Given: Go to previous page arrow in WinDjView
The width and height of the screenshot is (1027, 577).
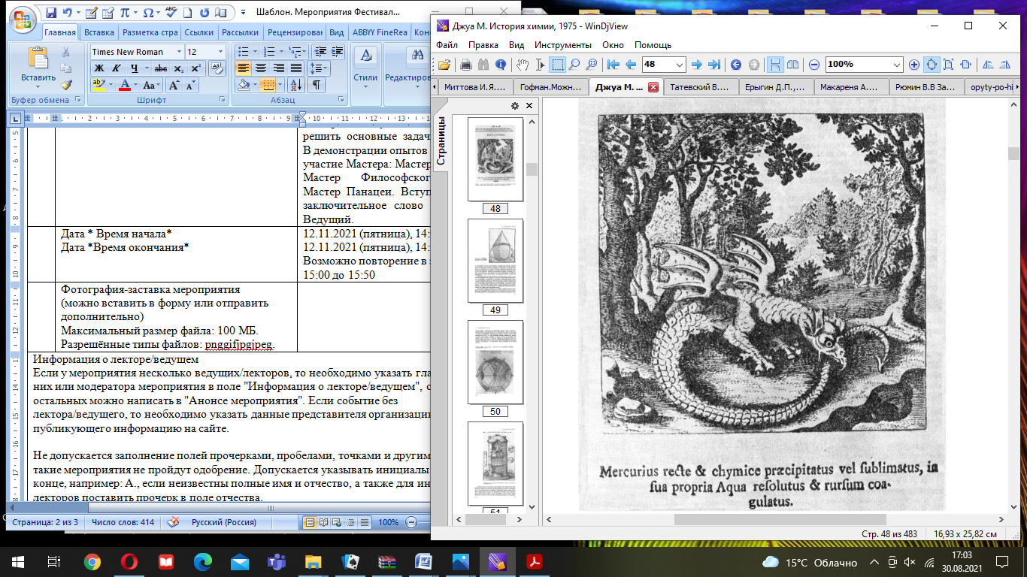Looking at the screenshot, I should (630, 65).
